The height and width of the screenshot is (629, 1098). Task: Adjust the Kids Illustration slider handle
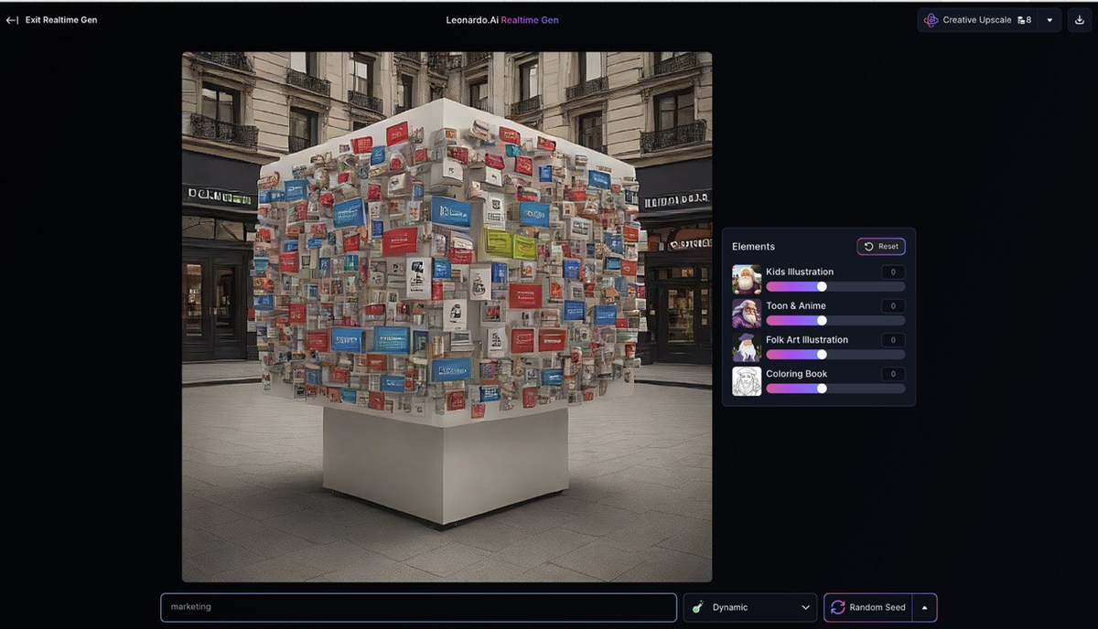click(822, 286)
